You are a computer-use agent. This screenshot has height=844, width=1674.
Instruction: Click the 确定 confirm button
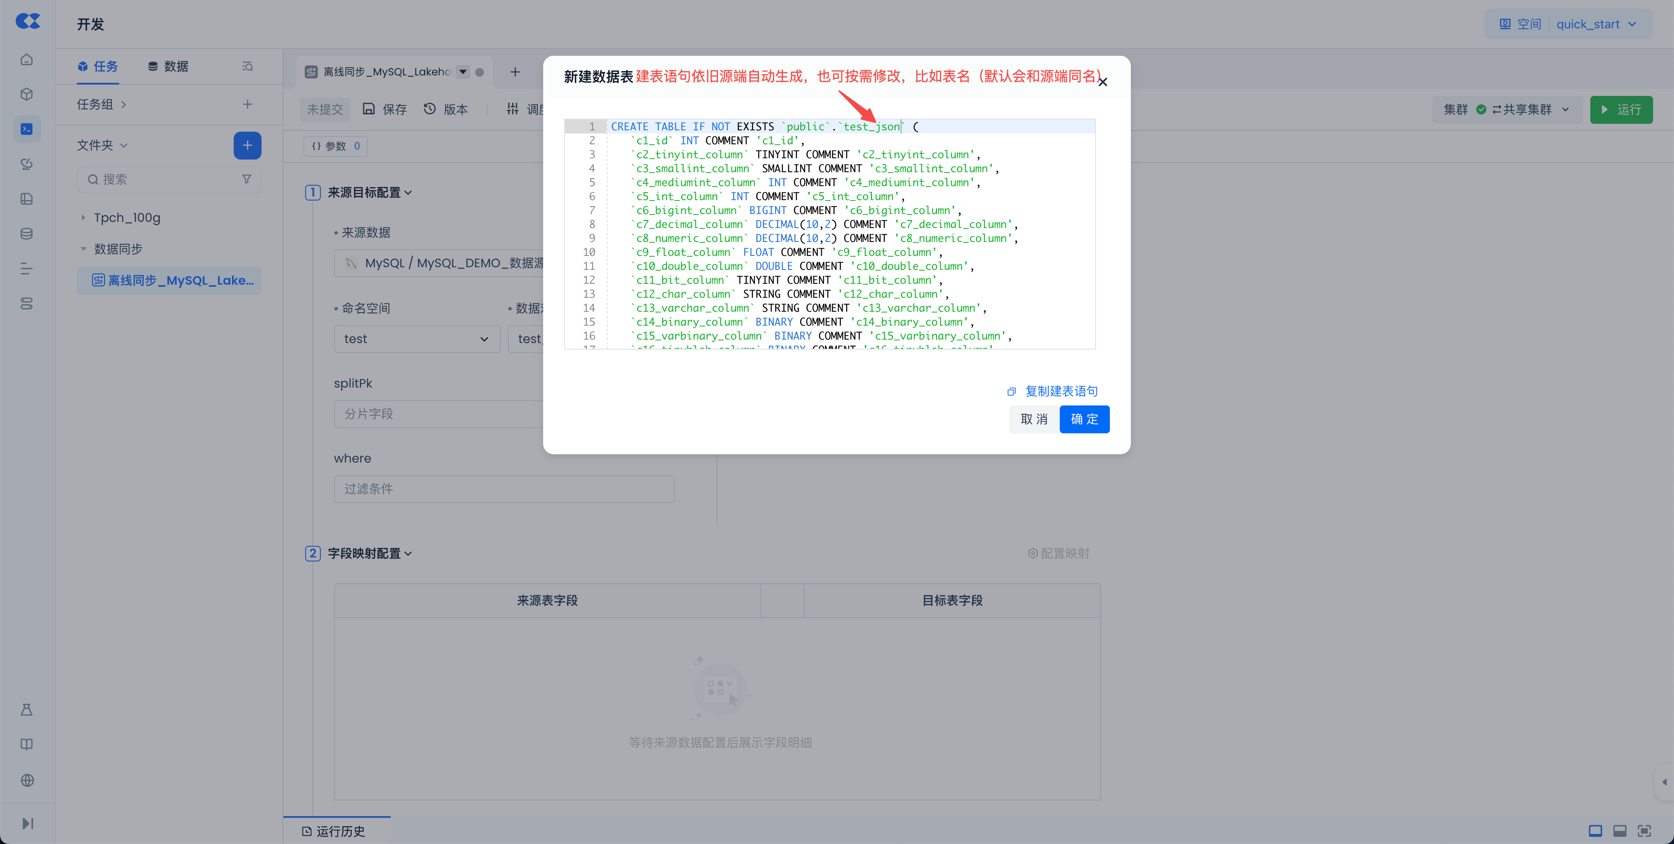1084,419
